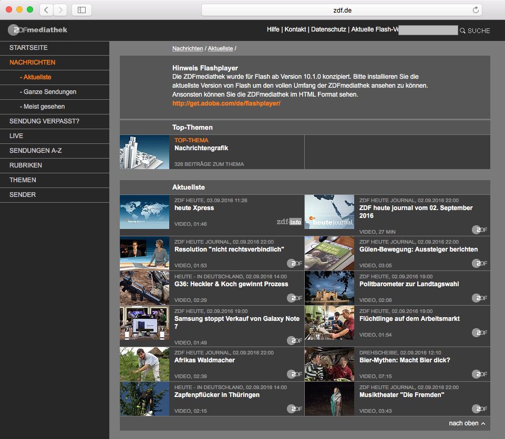The width and height of the screenshot is (505, 439).
Task: Click Hilfe link in header
Action: [273, 29]
